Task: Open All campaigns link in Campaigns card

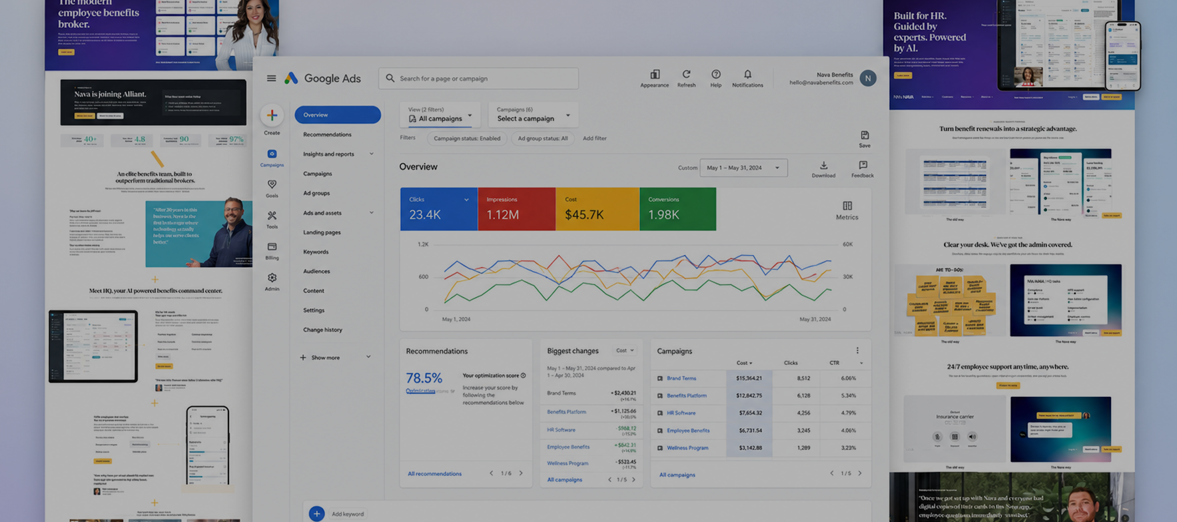Action: (x=677, y=475)
